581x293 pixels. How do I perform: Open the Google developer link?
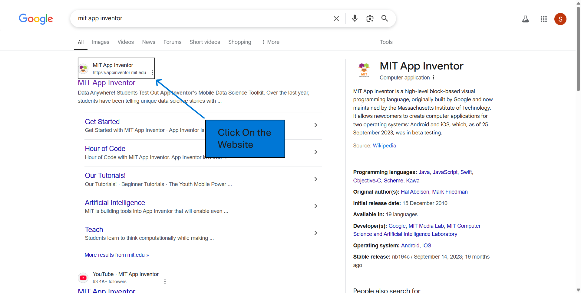pyautogui.click(x=397, y=226)
